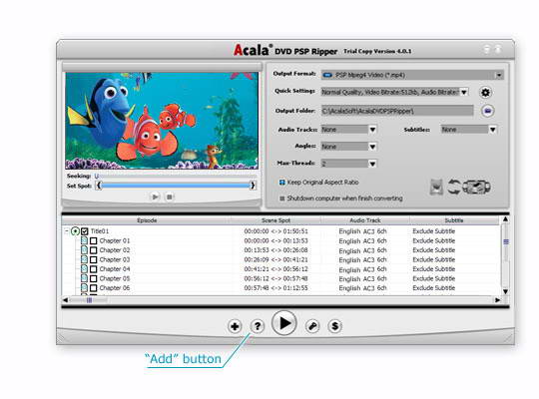Click Chapter 05 file icon
Screen dimensions: 539x399
click(x=84, y=278)
